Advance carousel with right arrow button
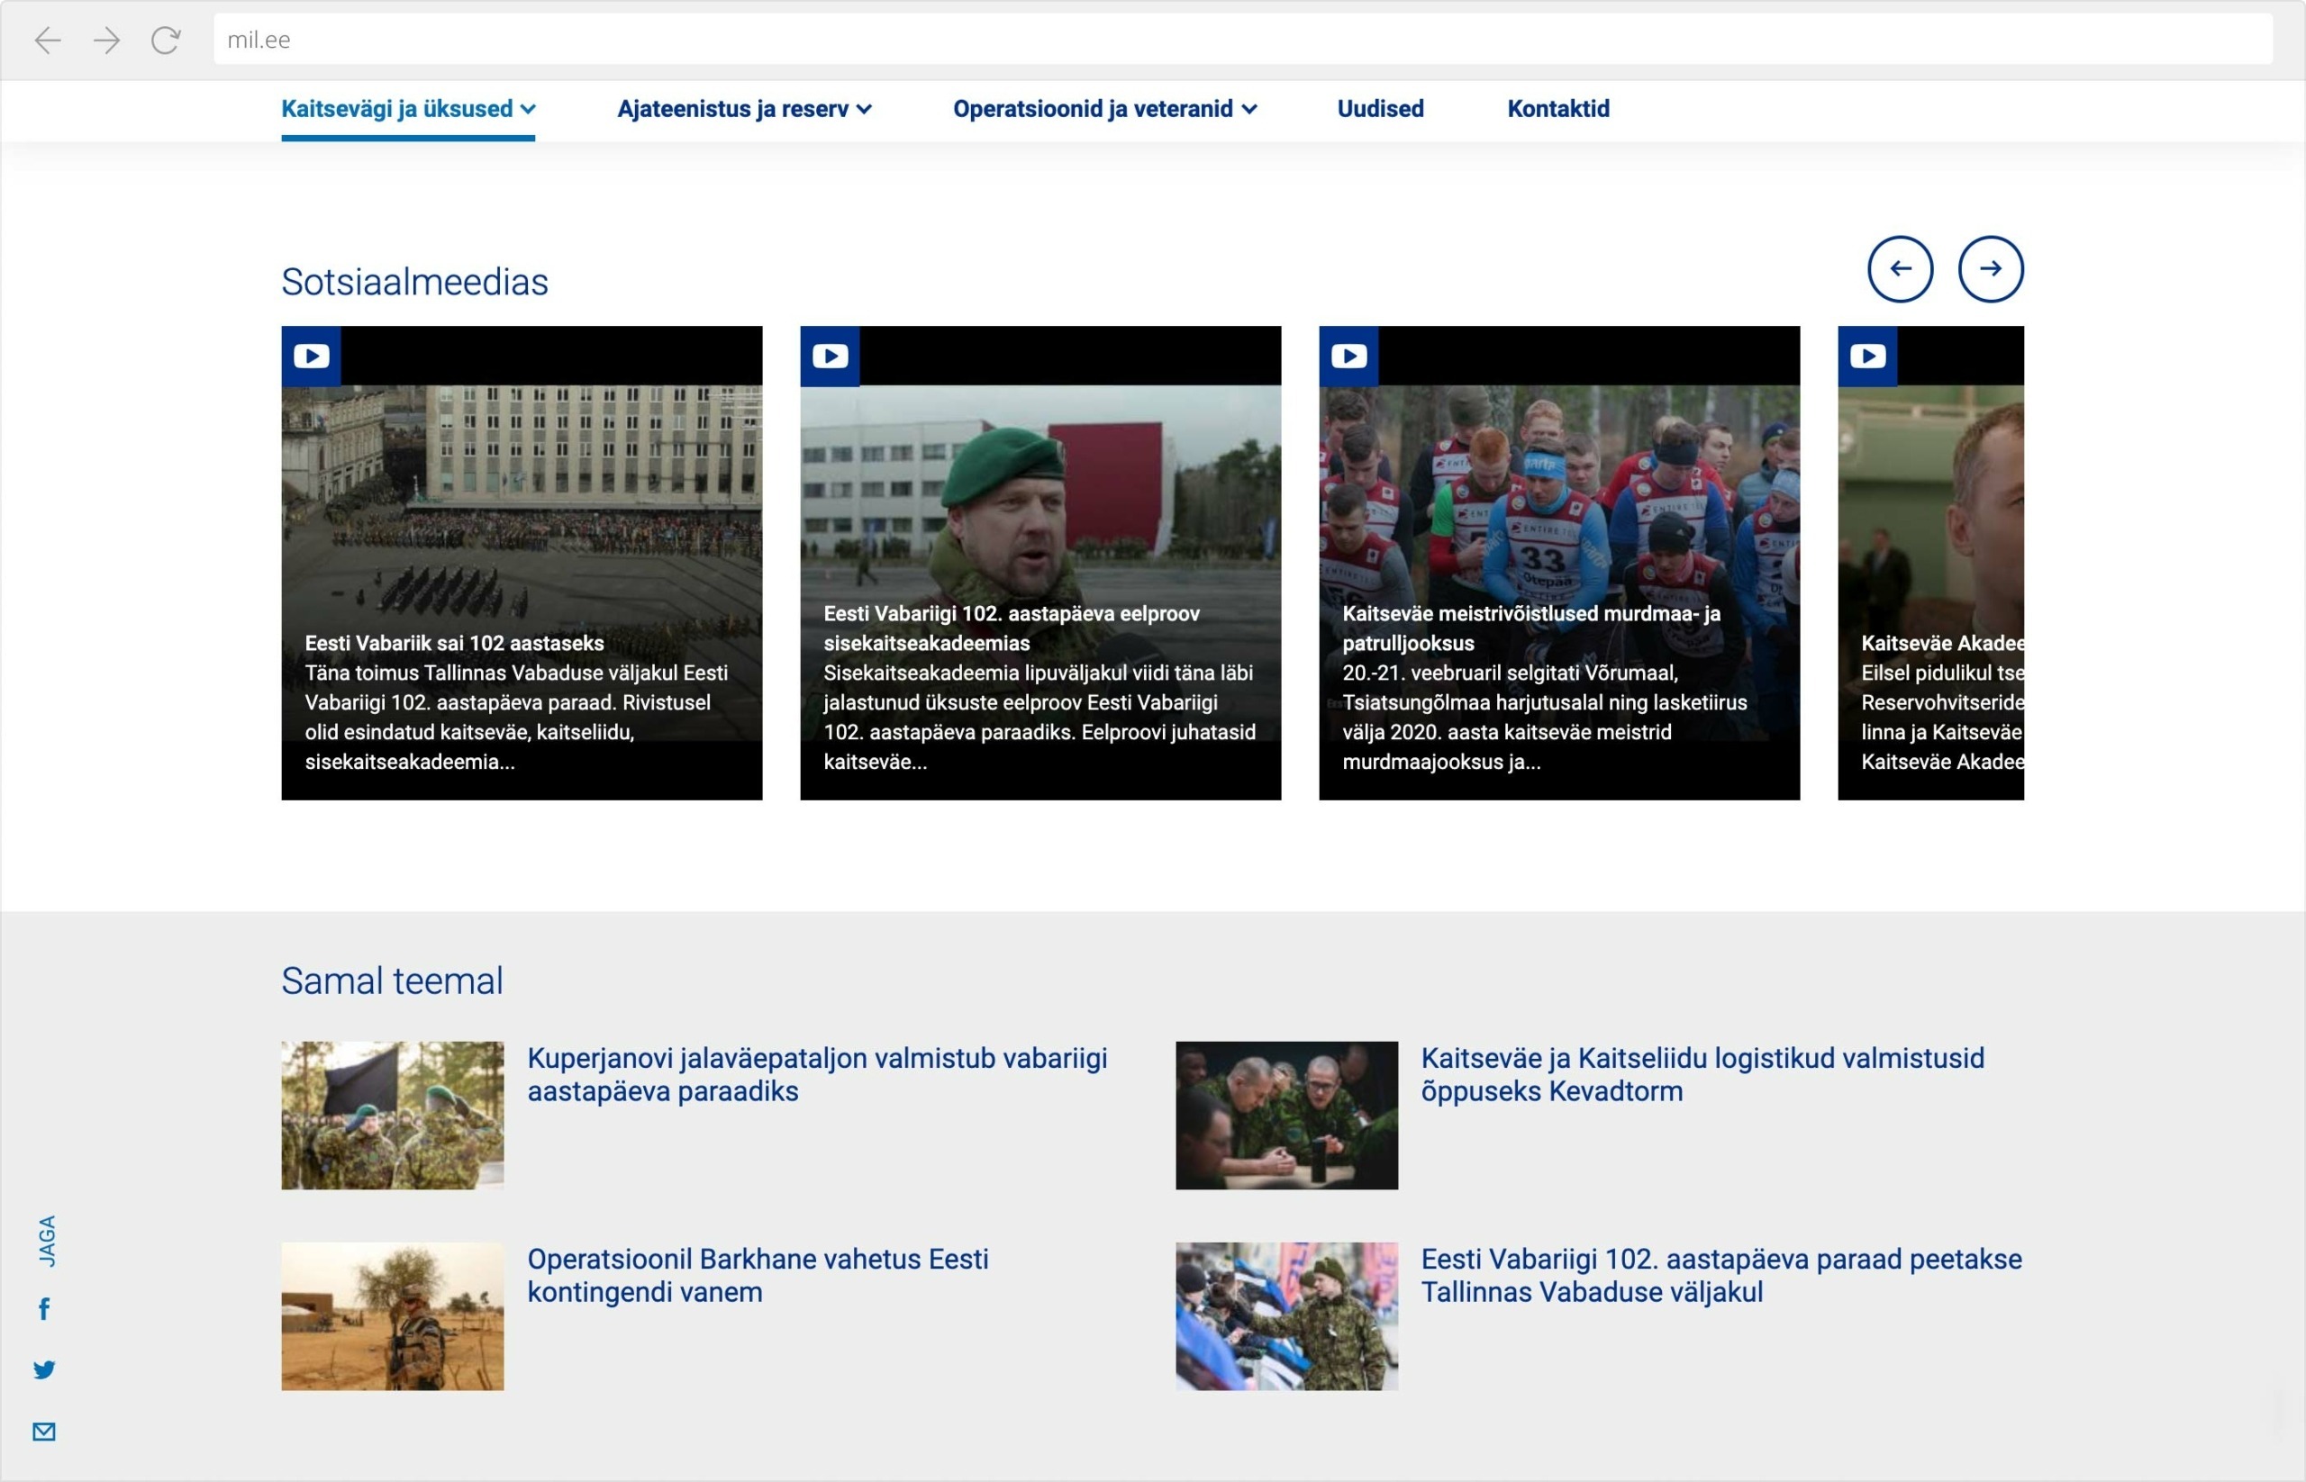Screen dimensions: 2306x1482 (1990, 268)
